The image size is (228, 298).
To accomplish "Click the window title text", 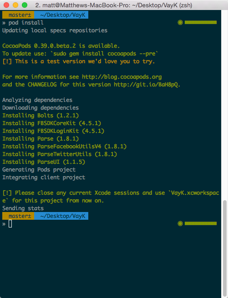I will 114,5.
